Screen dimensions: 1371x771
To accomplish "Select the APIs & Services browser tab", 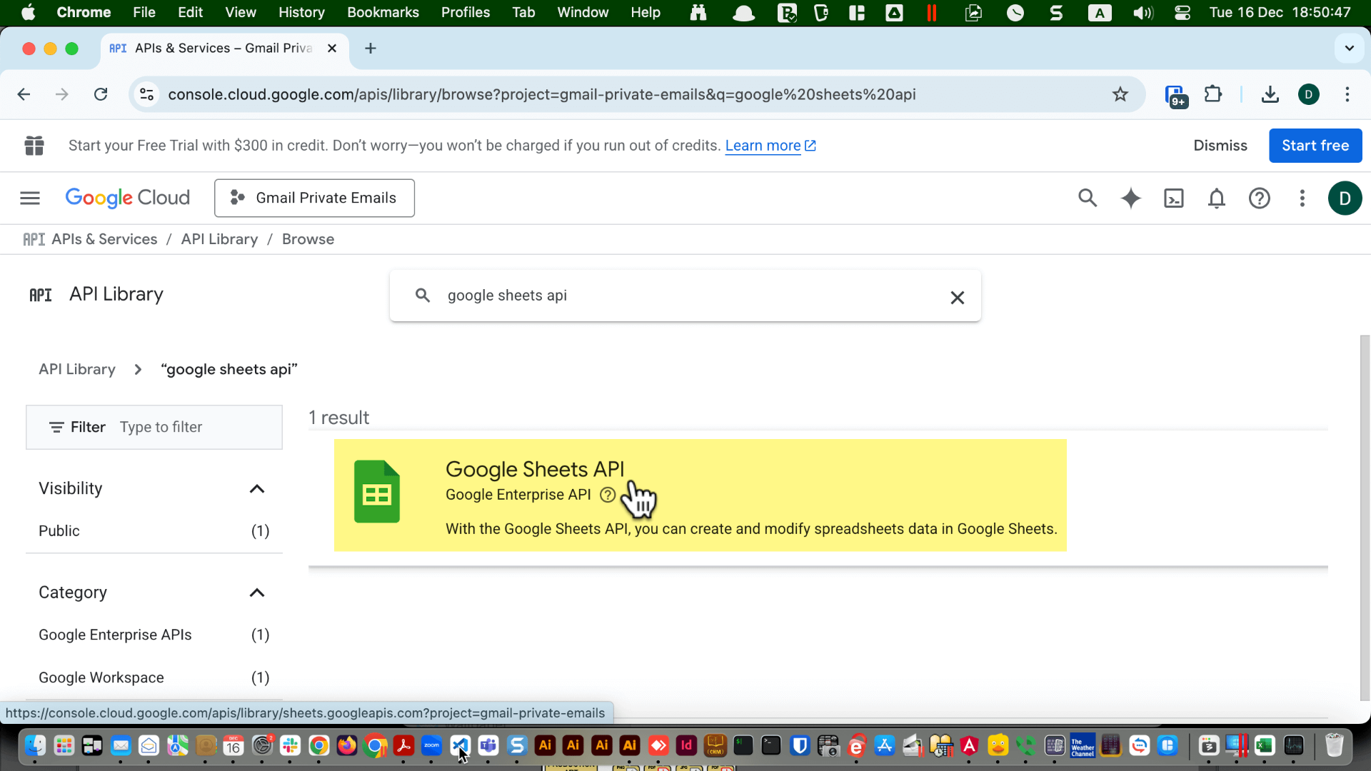I will tap(214, 48).
